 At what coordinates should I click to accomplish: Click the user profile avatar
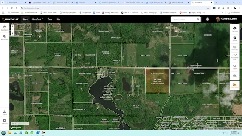click(x=218, y=19)
